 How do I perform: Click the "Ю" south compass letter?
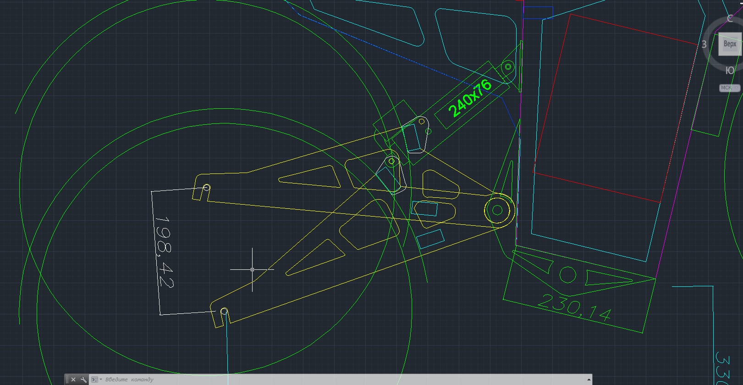pos(730,70)
